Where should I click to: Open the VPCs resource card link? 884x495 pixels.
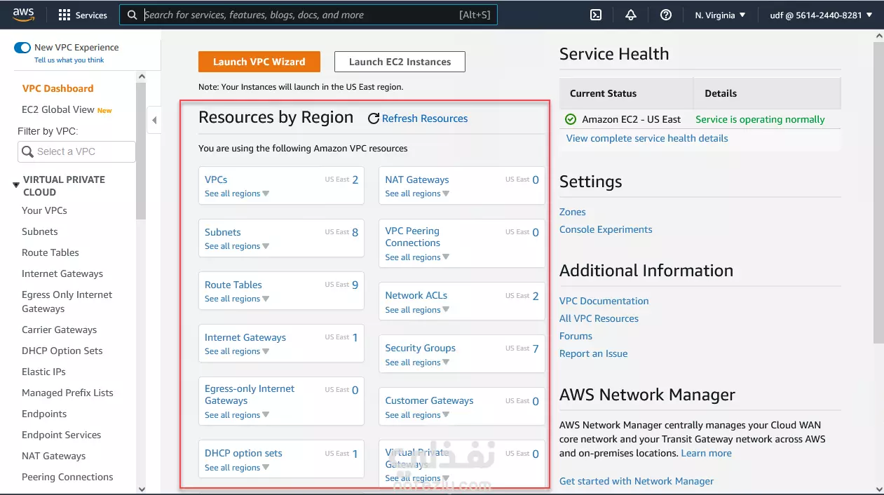click(216, 179)
